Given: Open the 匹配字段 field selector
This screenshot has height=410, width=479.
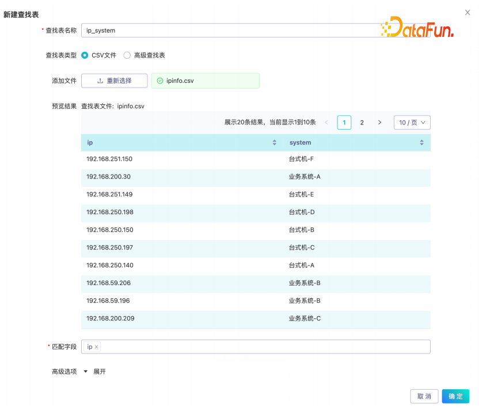Looking at the screenshot, I should tap(265, 347).
